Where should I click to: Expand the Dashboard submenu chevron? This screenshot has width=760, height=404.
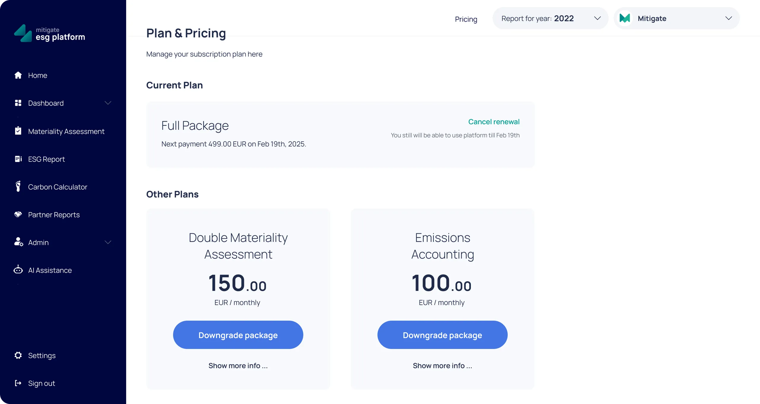[108, 103]
